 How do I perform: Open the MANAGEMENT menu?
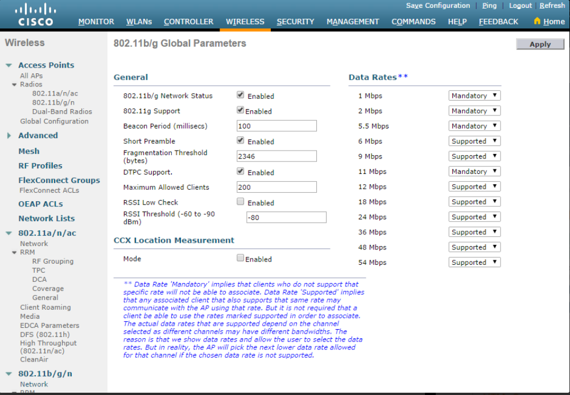pos(353,22)
